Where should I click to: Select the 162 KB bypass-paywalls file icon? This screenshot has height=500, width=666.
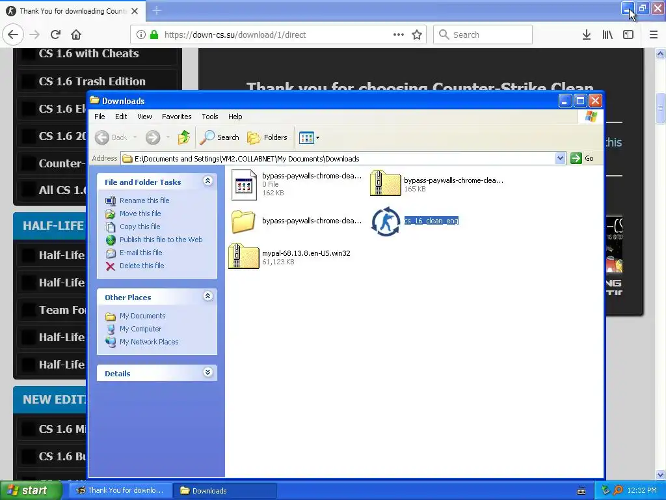245,184
